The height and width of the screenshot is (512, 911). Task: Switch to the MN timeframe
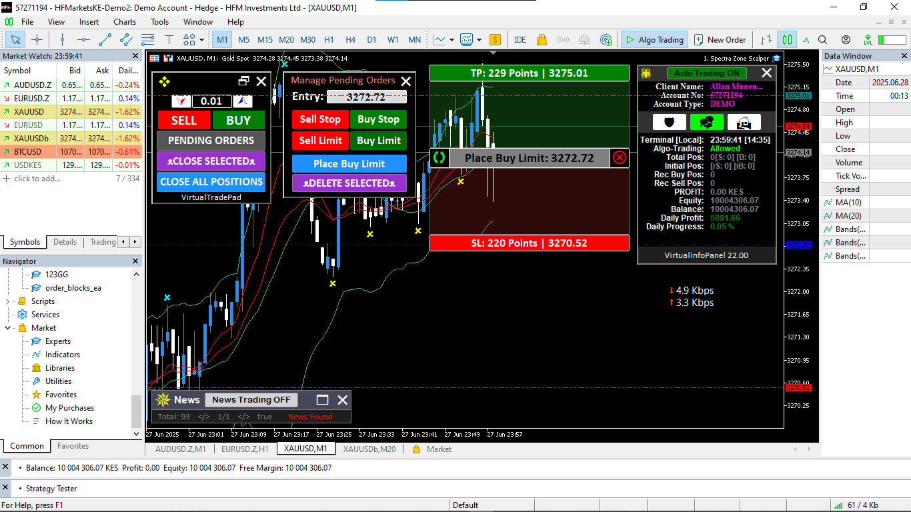[414, 39]
